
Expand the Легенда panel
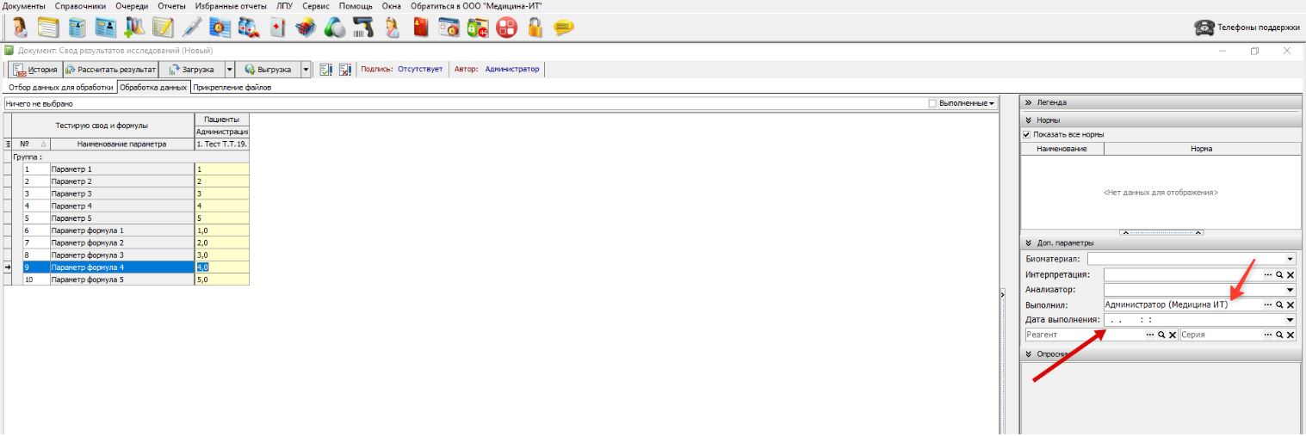pyautogui.click(x=1029, y=102)
